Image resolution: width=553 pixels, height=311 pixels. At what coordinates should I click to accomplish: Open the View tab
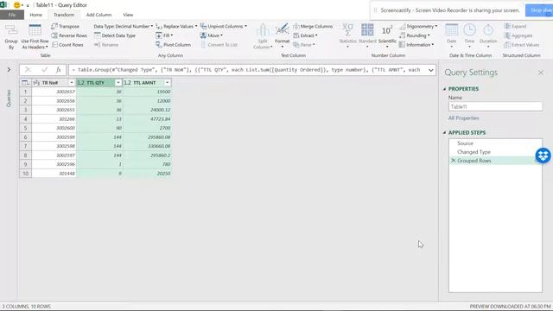[x=128, y=15]
